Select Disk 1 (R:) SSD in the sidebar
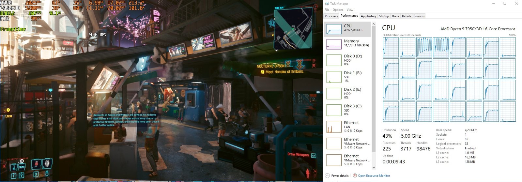 [347, 77]
